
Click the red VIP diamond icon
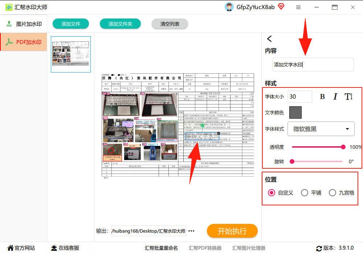[281, 7]
